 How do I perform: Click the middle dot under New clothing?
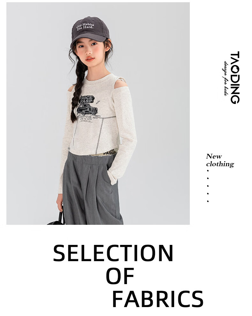[208, 186]
